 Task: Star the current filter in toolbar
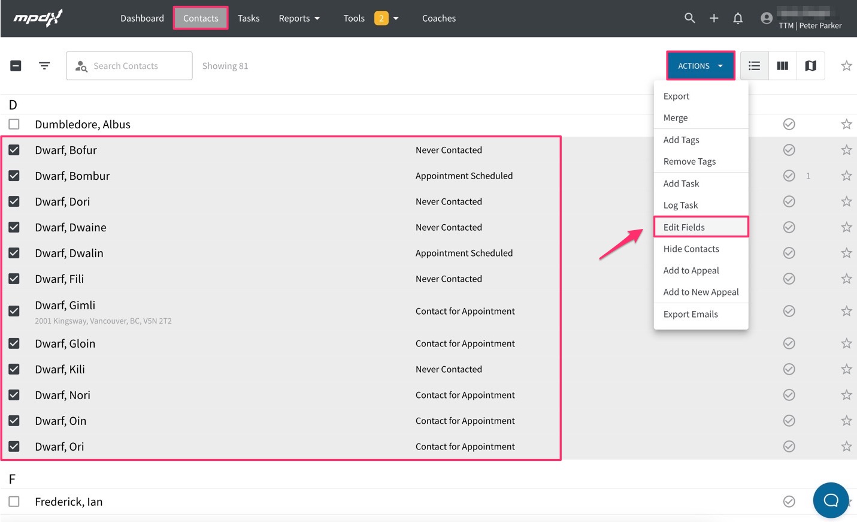tap(846, 66)
